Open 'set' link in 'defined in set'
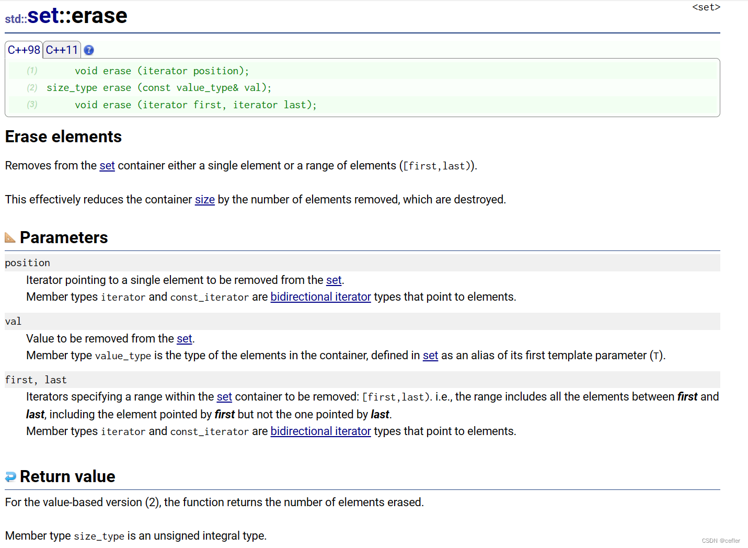Screen dimensions: 748x548 pos(430,356)
